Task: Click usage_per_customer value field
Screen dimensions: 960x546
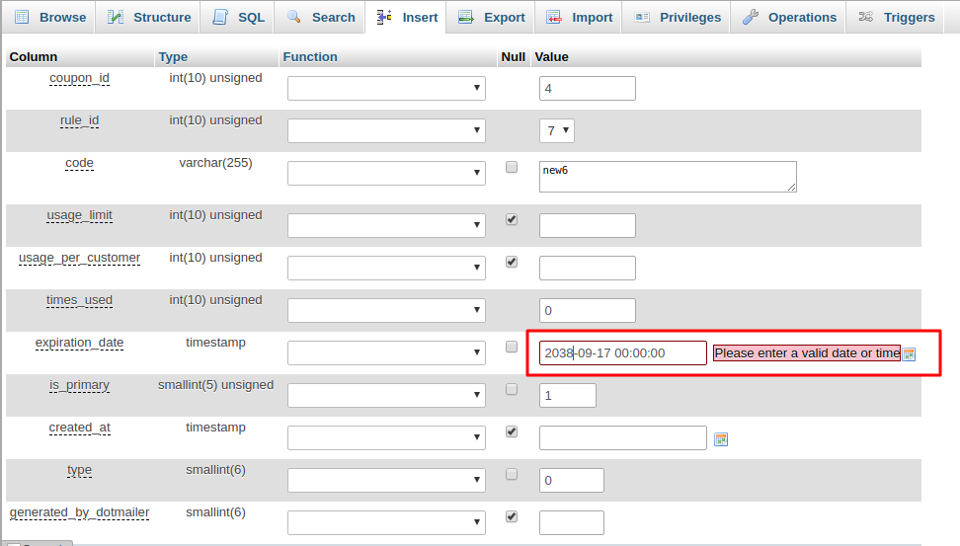Action: (587, 268)
